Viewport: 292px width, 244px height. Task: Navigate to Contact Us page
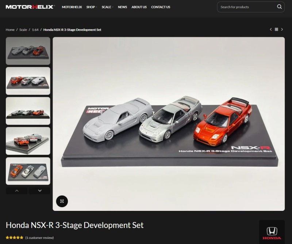point(161,7)
